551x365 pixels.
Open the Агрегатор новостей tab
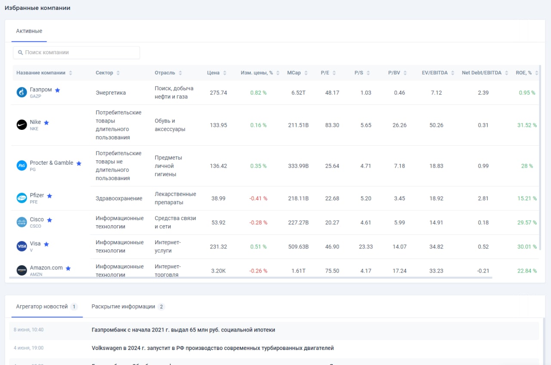click(47, 307)
